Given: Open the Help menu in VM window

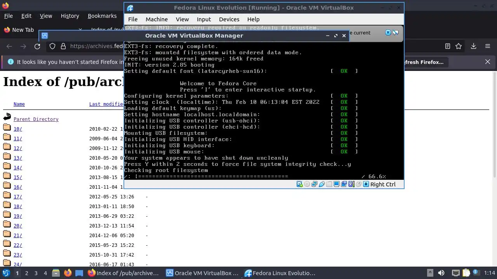Looking at the screenshot, I should 253,19.
